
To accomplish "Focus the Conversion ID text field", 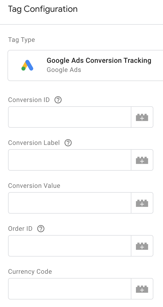I will pos(69,117).
